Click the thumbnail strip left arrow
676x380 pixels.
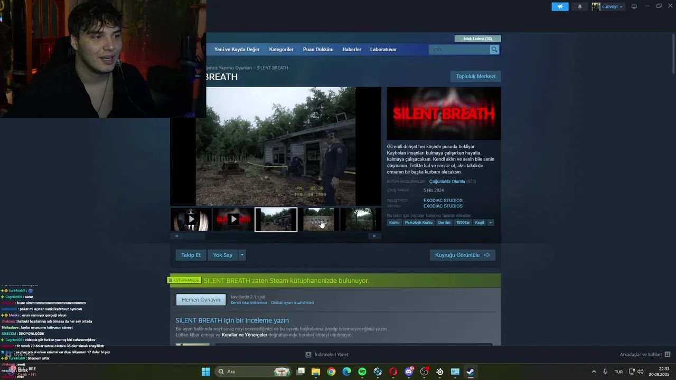176,236
